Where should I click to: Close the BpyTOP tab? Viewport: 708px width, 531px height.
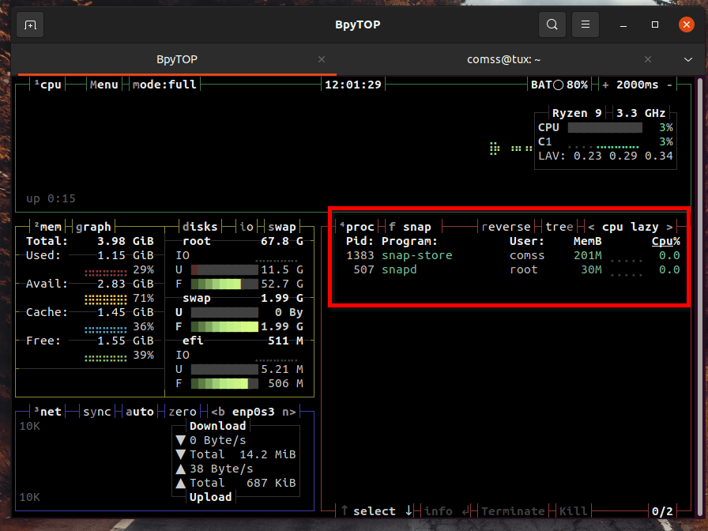[x=322, y=59]
